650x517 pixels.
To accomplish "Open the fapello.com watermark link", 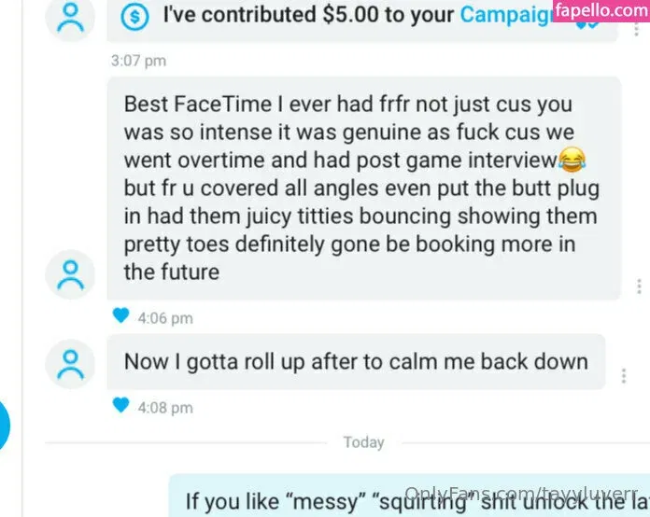I will [x=601, y=10].
